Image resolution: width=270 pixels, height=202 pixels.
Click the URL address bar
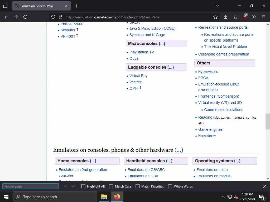[134, 17]
